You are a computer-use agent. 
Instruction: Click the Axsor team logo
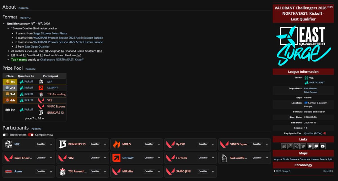click(8, 171)
